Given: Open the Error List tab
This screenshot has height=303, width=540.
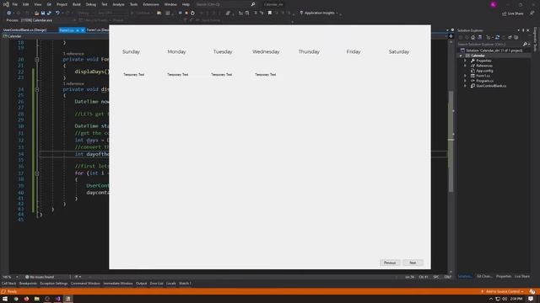Looking at the screenshot, I should pos(156,284).
